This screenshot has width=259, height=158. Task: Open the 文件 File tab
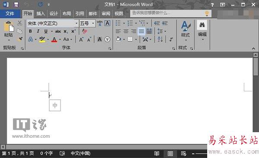[10, 13]
